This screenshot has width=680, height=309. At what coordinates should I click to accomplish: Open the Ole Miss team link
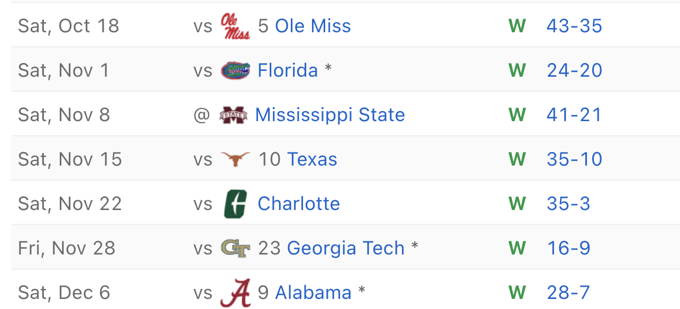coord(313,26)
